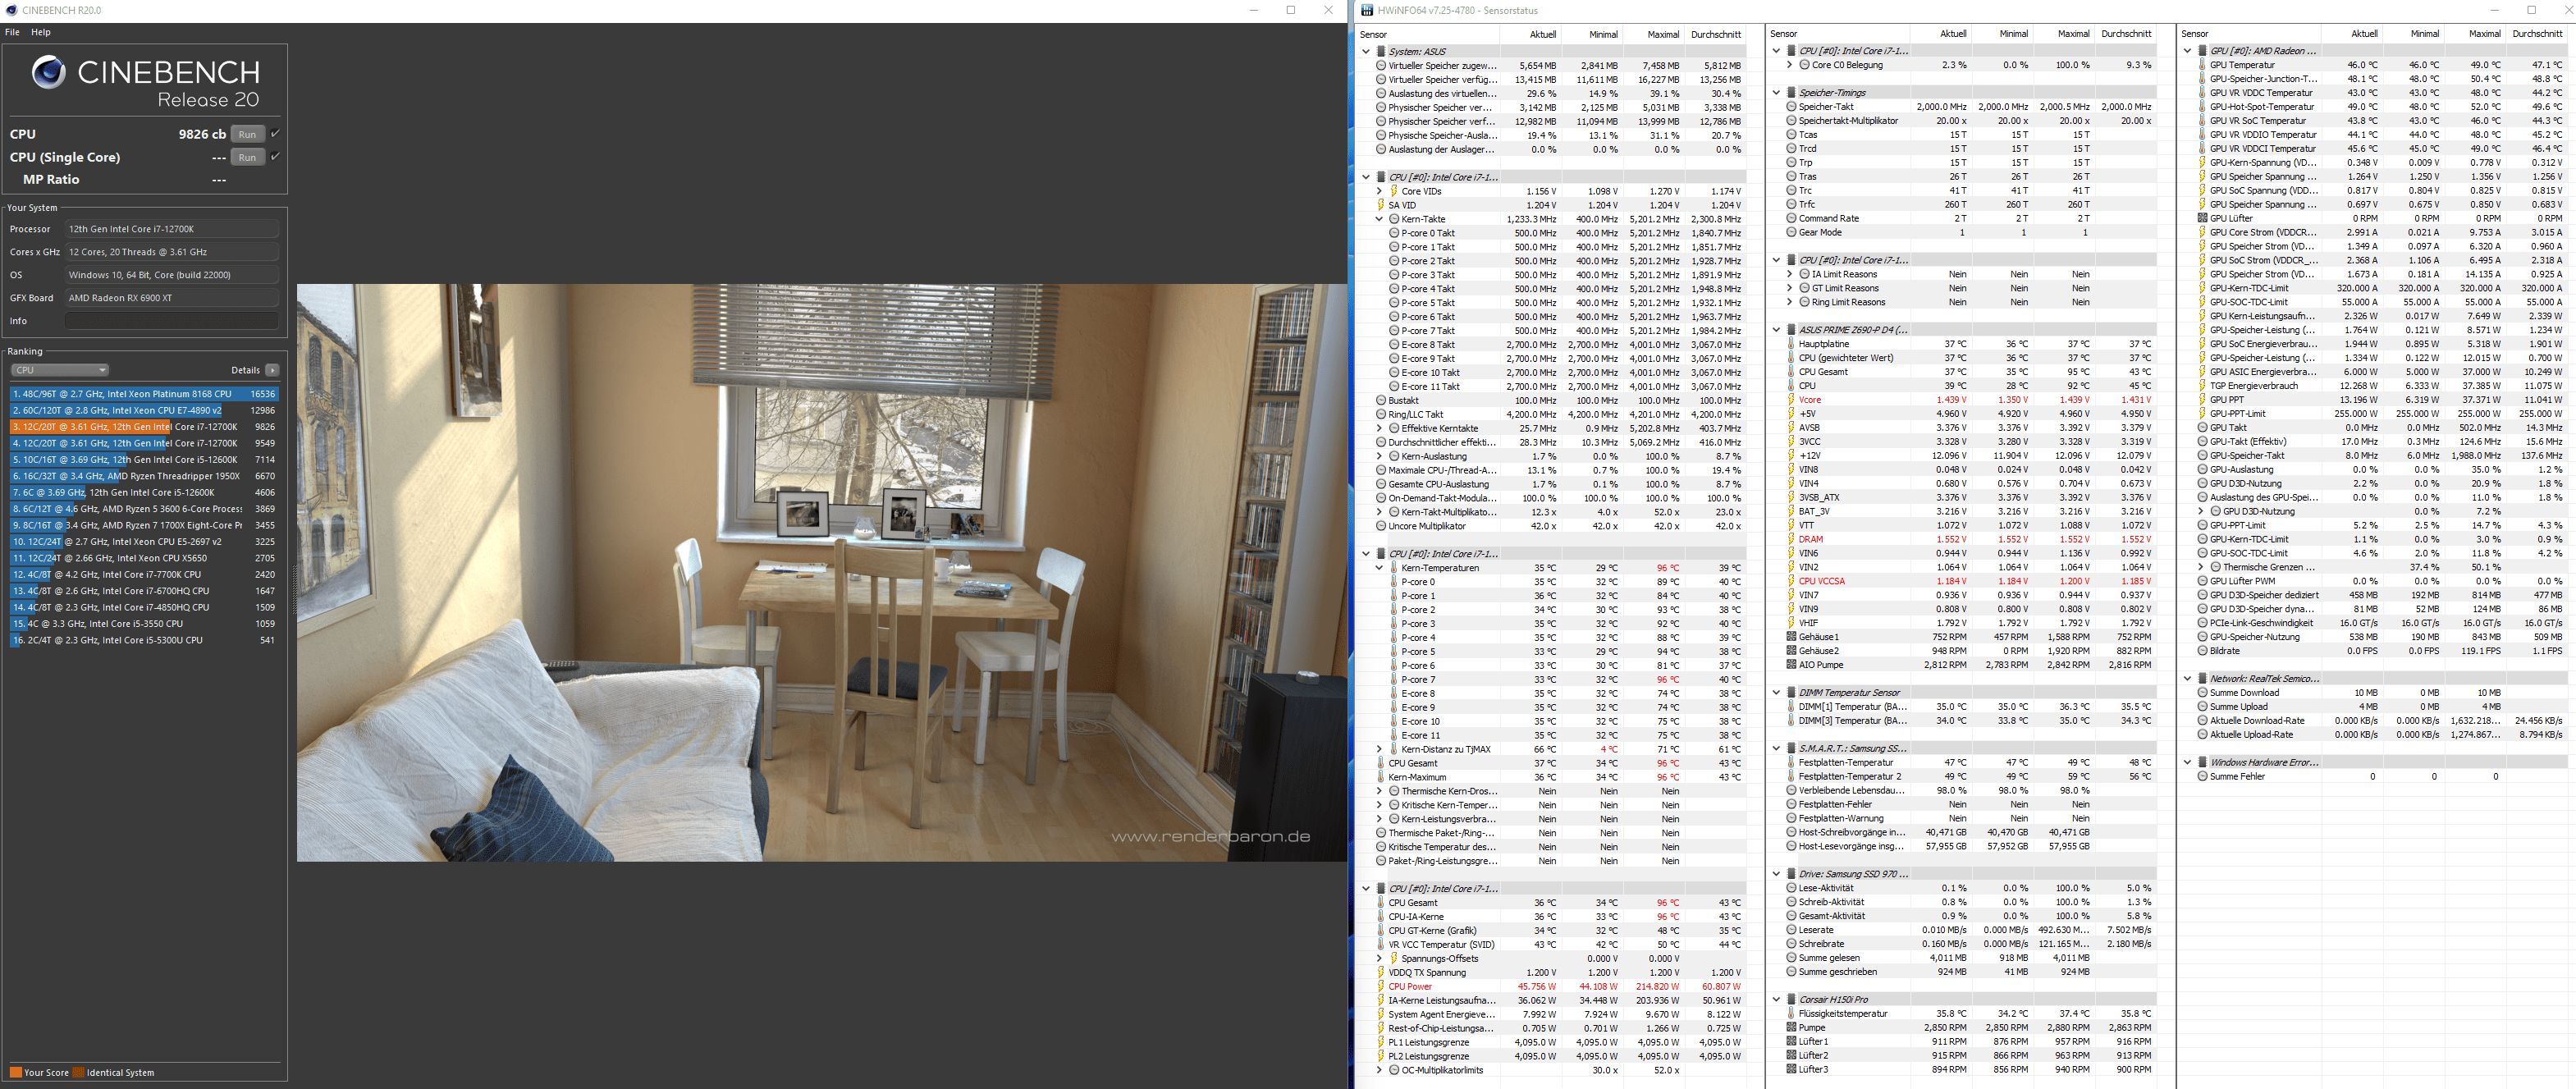The width and height of the screenshot is (2576, 1089).
Task: Click the clock icon of P-core 0 Takt
Action: [x=1394, y=233]
